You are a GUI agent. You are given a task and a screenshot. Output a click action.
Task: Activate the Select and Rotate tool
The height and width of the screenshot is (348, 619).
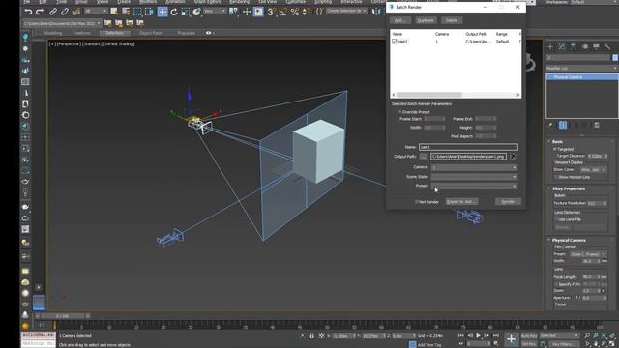point(174,12)
